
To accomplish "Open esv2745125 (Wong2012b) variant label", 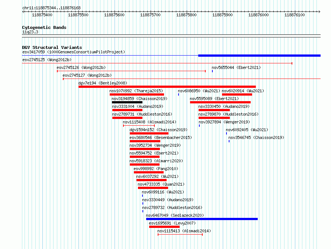I will click(x=47, y=60).
